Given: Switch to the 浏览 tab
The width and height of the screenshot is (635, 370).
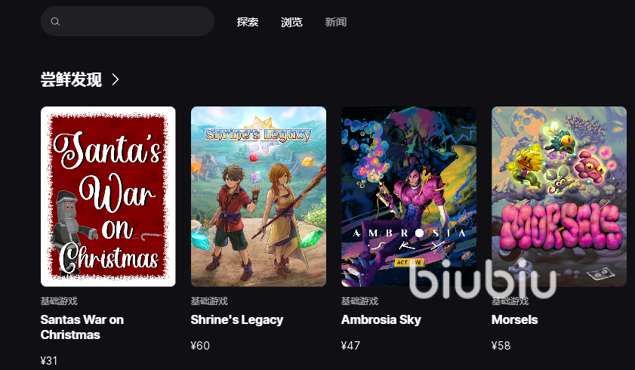Looking at the screenshot, I should [291, 22].
